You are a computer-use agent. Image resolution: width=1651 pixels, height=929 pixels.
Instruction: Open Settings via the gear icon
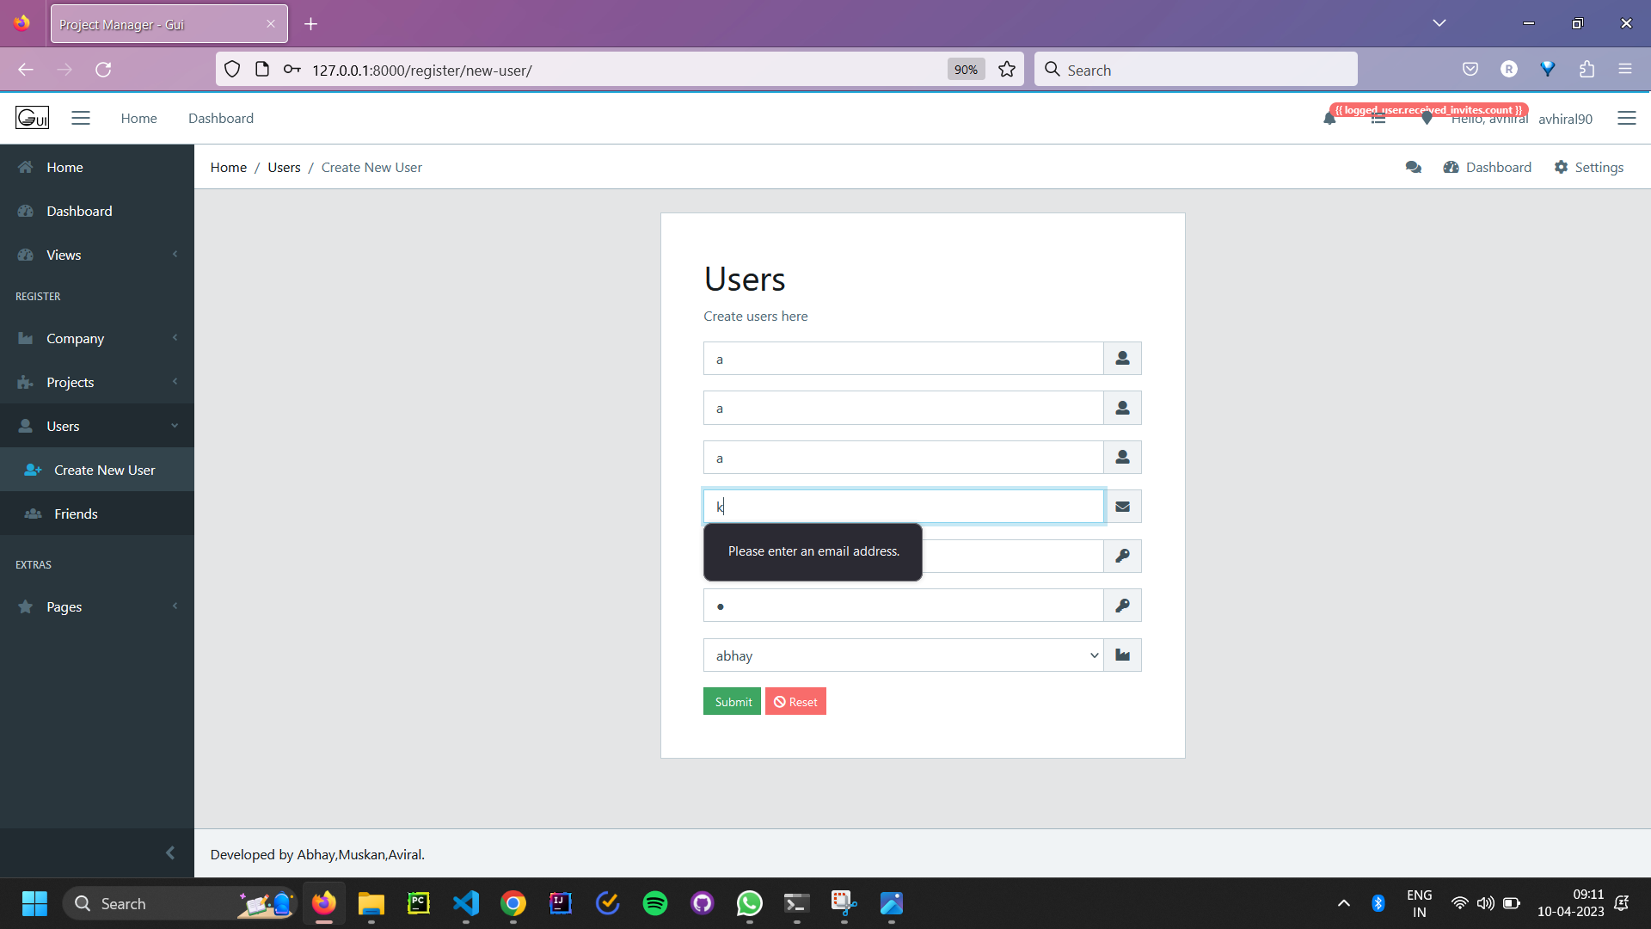point(1561,167)
